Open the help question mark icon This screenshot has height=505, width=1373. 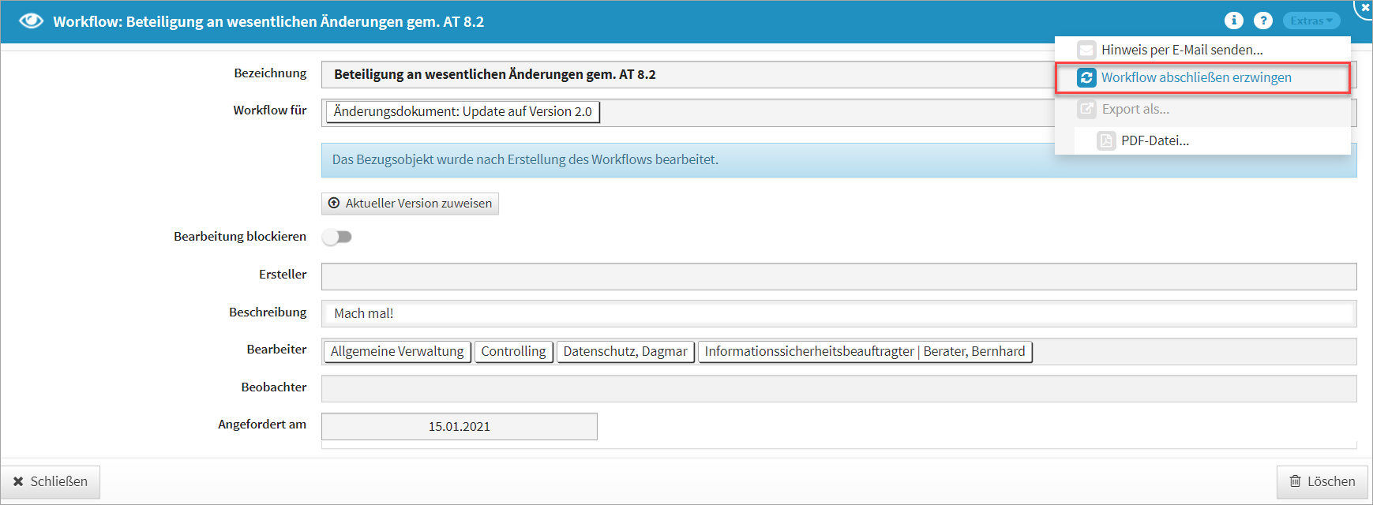[1263, 21]
